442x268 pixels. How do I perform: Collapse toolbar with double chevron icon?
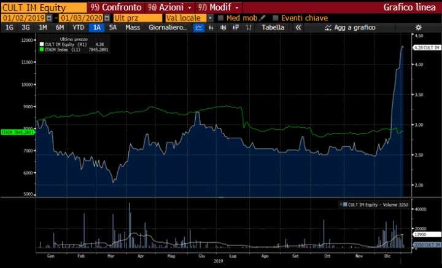298,28
